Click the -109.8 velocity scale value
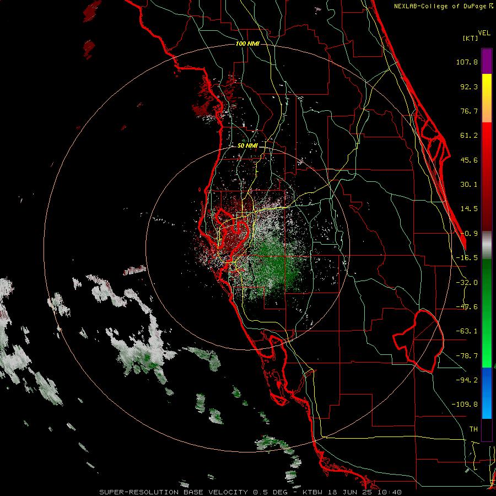 465,405
